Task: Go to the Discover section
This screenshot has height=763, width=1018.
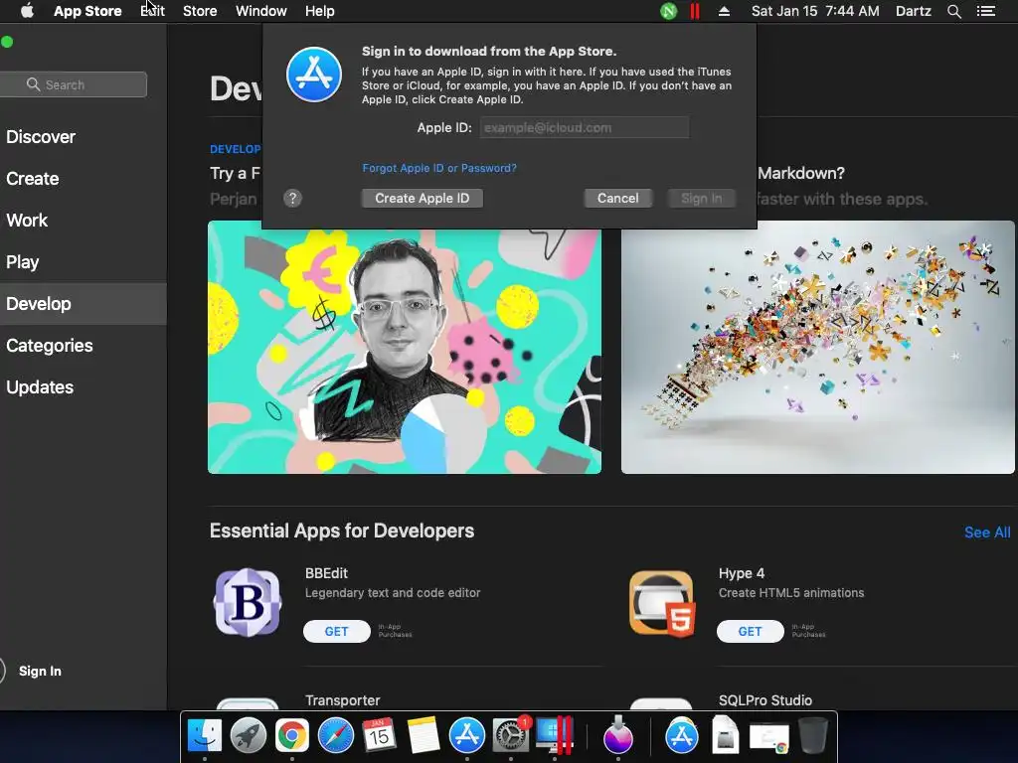Action: (41, 137)
